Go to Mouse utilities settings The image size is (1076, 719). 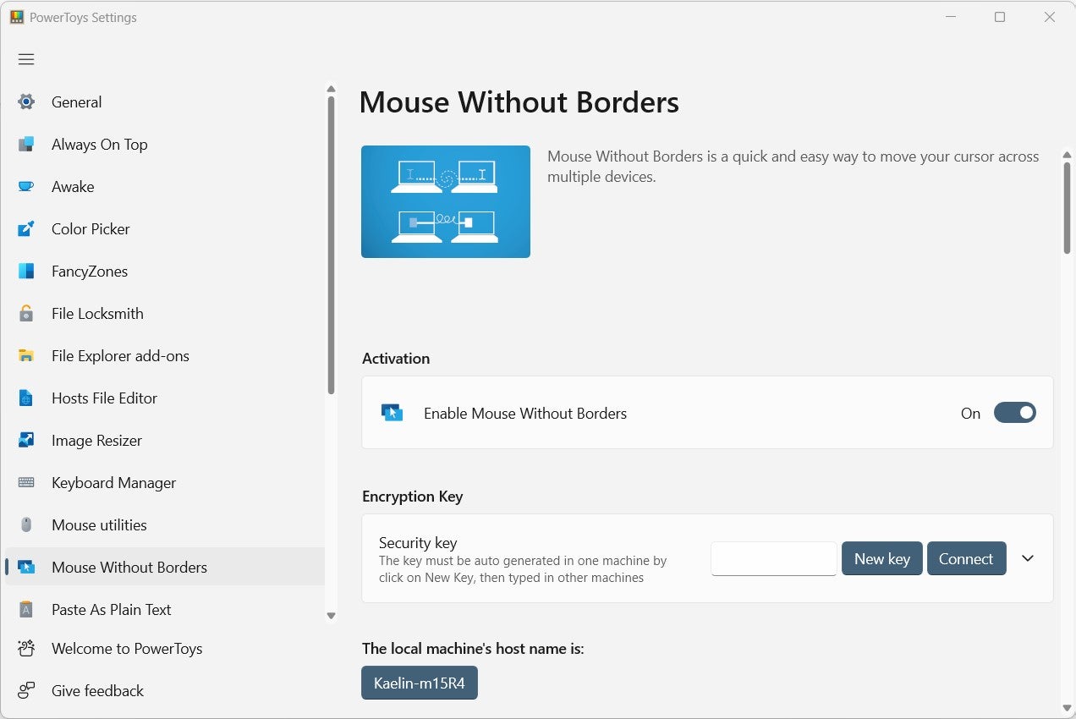coord(99,525)
